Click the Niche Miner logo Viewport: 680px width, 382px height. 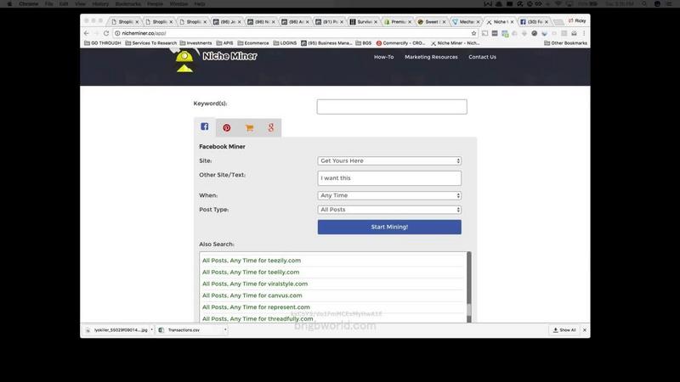click(215, 59)
